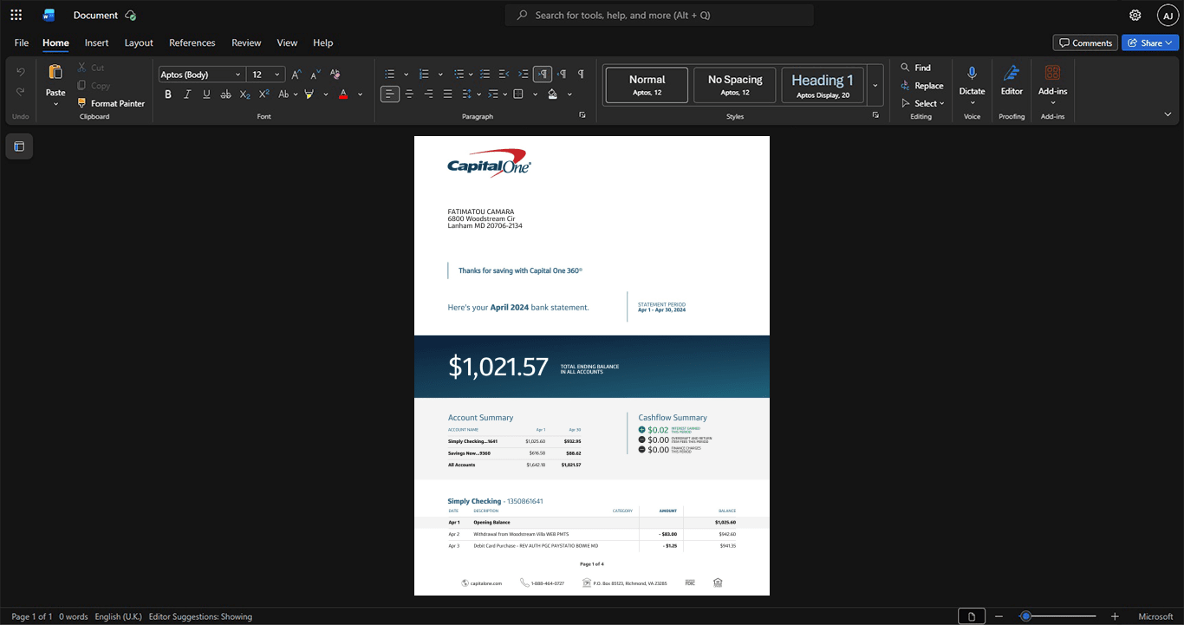Open the Add-ins icon
The height and width of the screenshot is (625, 1184).
pyautogui.click(x=1052, y=74)
